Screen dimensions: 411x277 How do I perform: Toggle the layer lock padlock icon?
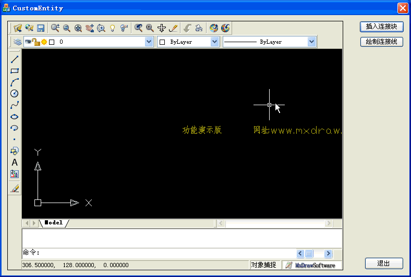[x=35, y=42]
